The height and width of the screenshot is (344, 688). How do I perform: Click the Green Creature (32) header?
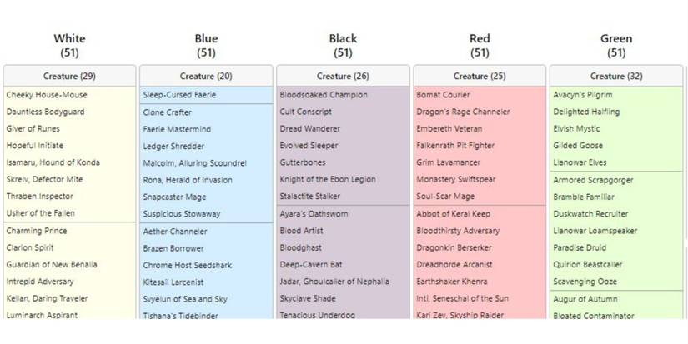(x=616, y=76)
